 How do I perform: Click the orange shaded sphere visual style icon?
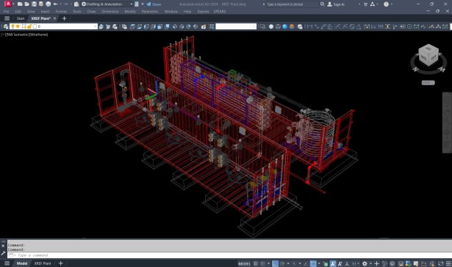click(292, 26)
